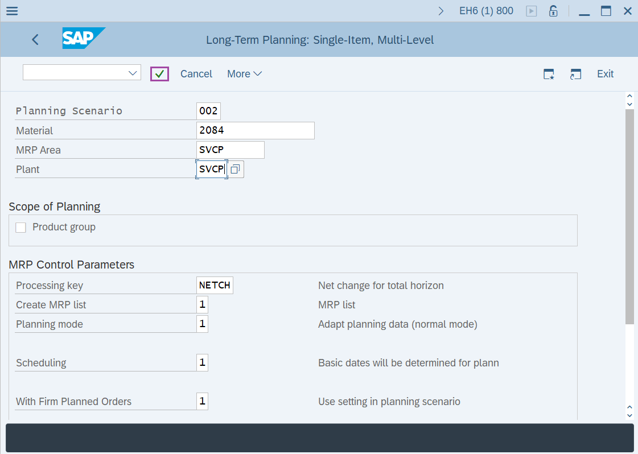Confirm entries with the green checkmark
The height and width of the screenshot is (454, 638).
[x=159, y=73]
